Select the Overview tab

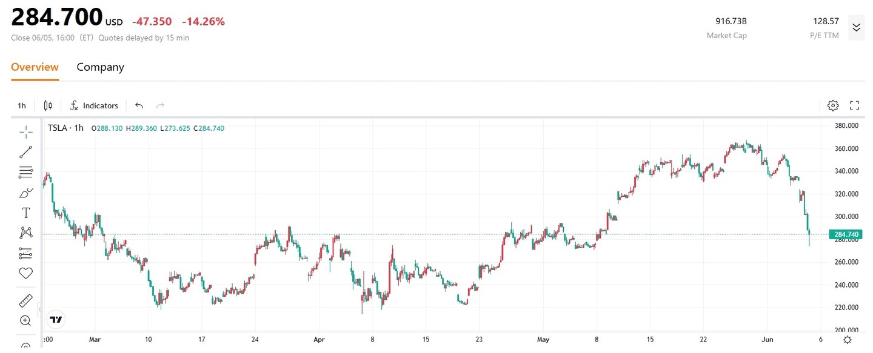[x=35, y=67]
